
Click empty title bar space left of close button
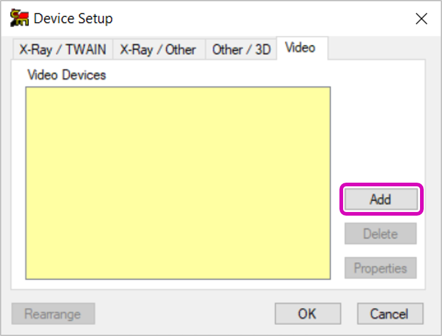[275, 19]
